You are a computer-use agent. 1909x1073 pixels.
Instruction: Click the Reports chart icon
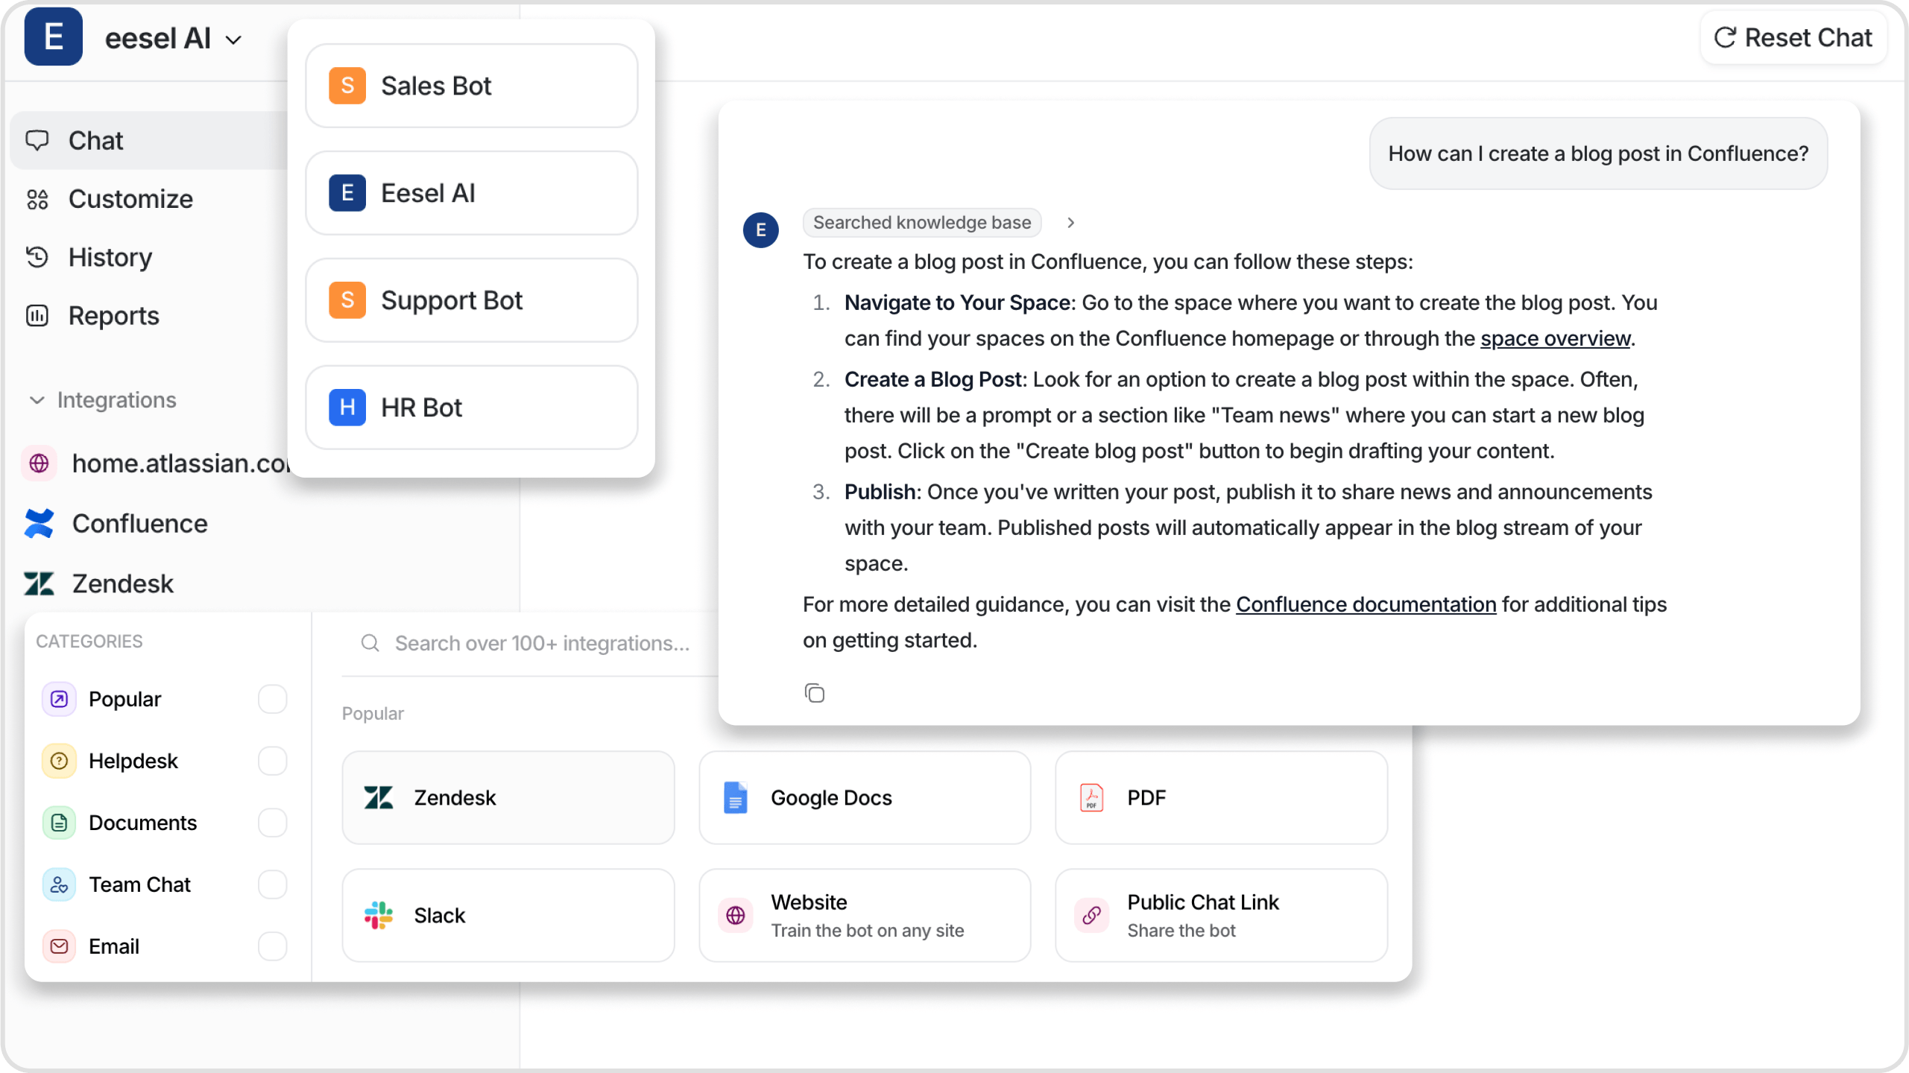pos(37,315)
